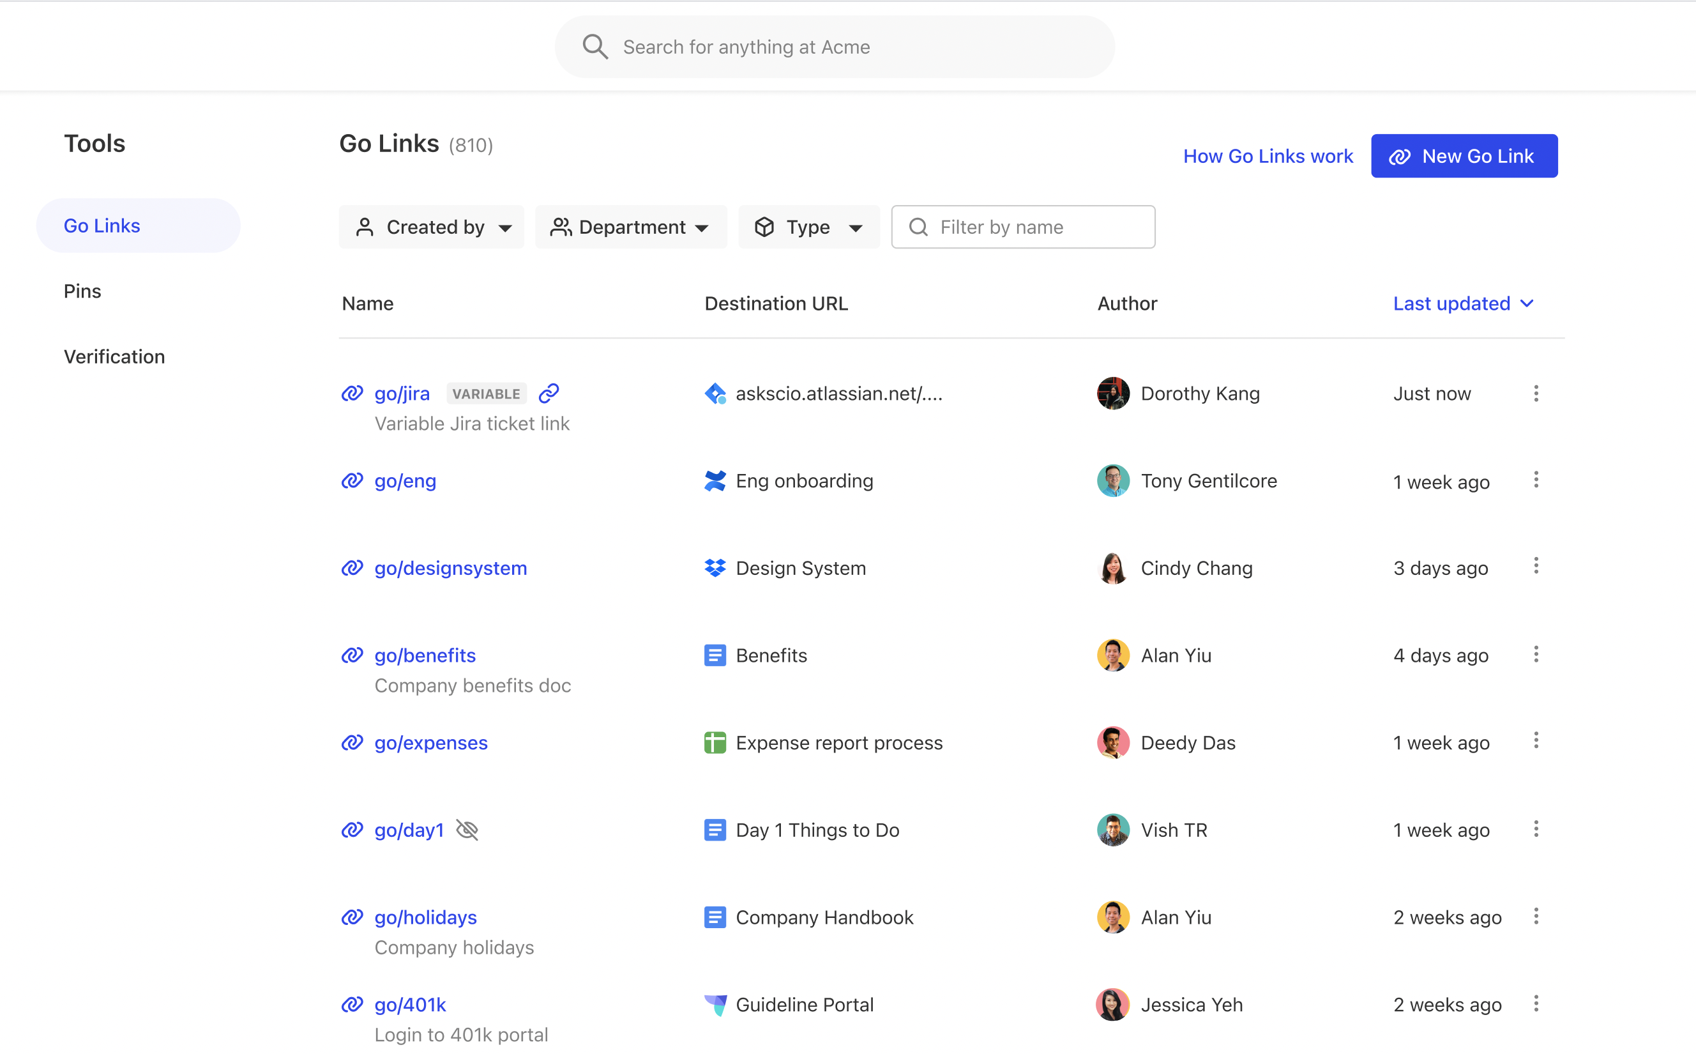This screenshot has width=1696, height=1054.
Task: Click the Dropbox icon beside Design System
Action: pos(715,568)
